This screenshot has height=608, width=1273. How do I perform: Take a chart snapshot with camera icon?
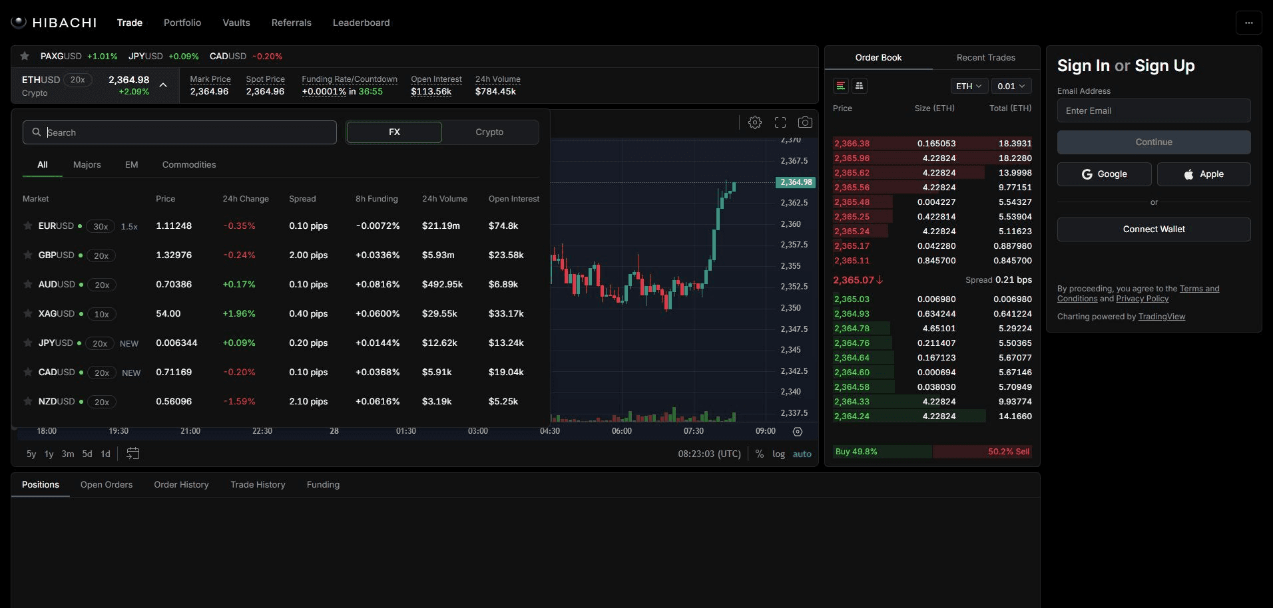(805, 122)
